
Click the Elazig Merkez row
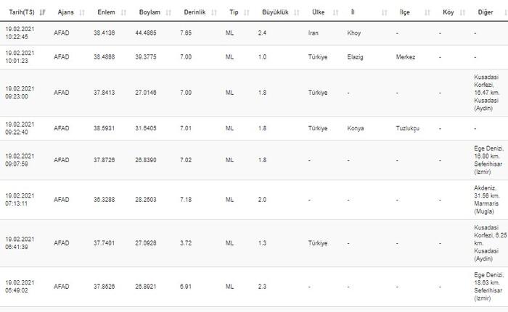point(254,57)
